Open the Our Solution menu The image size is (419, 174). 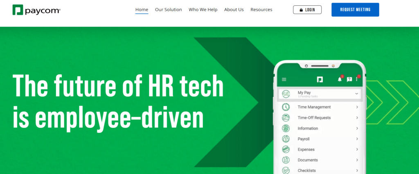[x=168, y=10]
